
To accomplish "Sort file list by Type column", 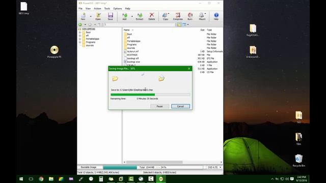I will point(209,30).
